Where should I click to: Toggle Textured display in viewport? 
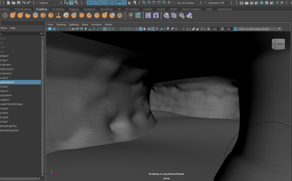(153, 29)
